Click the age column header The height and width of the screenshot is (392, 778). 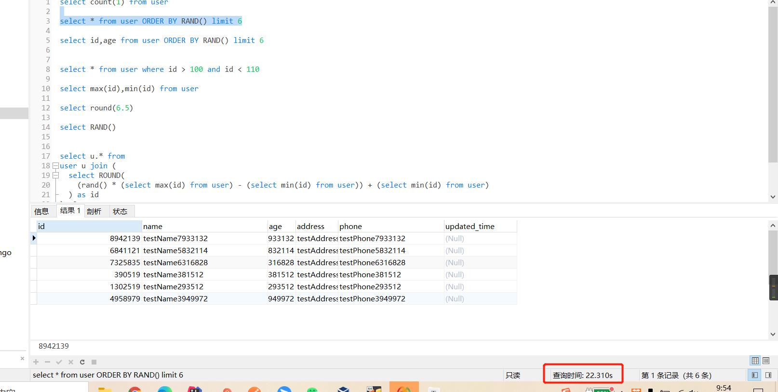pyautogui.click(x=282, y=226)
